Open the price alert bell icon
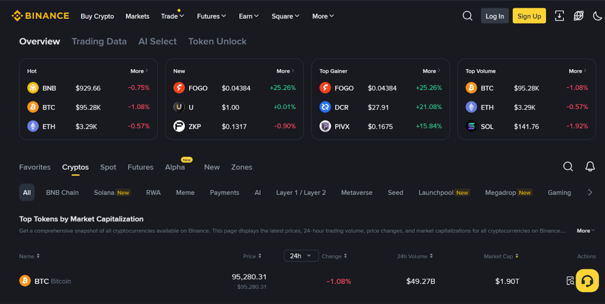 coord(590,166)
